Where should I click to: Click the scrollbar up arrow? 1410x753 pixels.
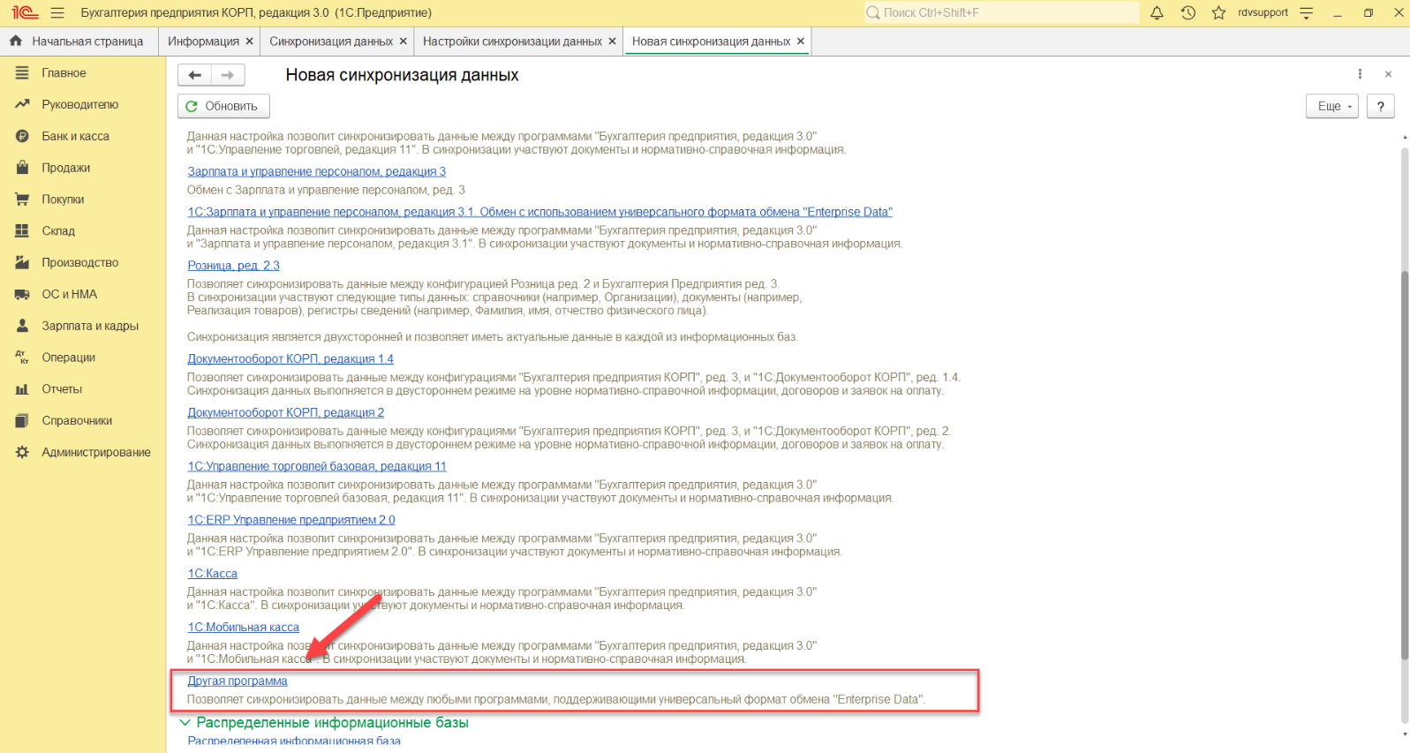(1405, 138)
